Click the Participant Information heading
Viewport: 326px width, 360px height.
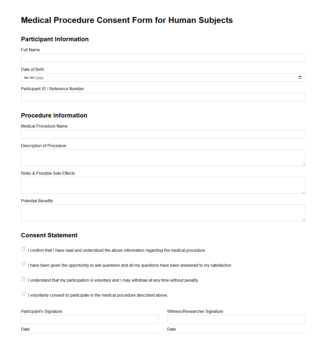55,39
